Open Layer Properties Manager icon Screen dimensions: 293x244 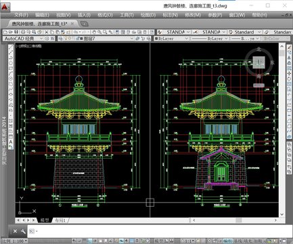(60, 39)
